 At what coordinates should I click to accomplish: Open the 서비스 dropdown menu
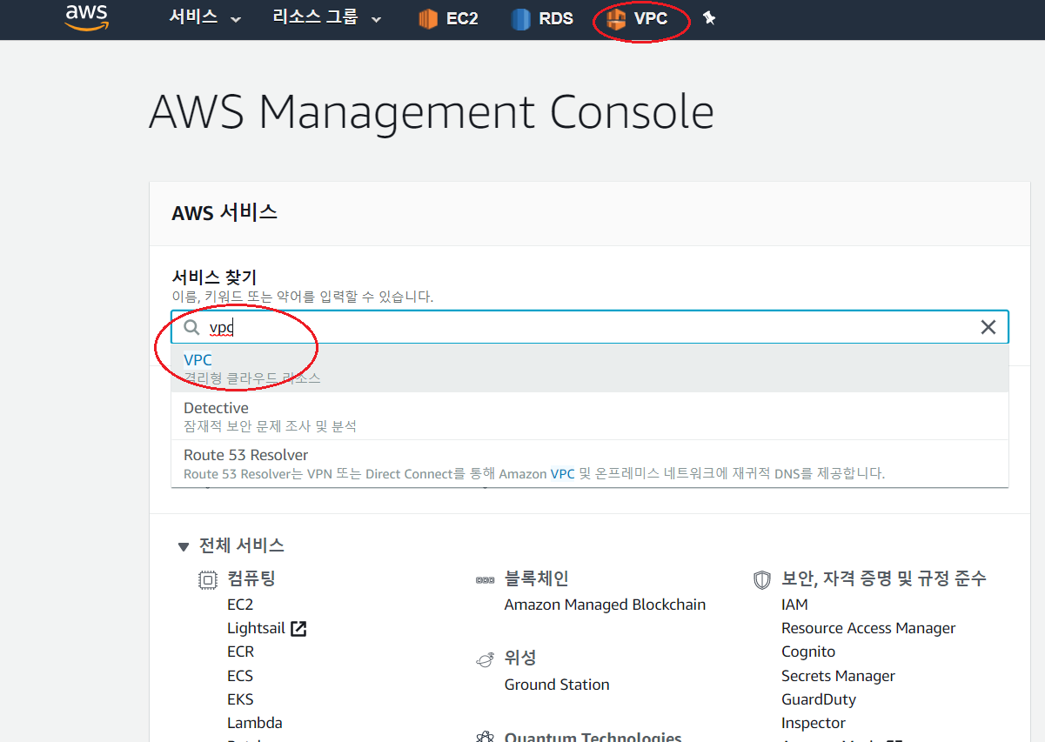coord(205,18)
